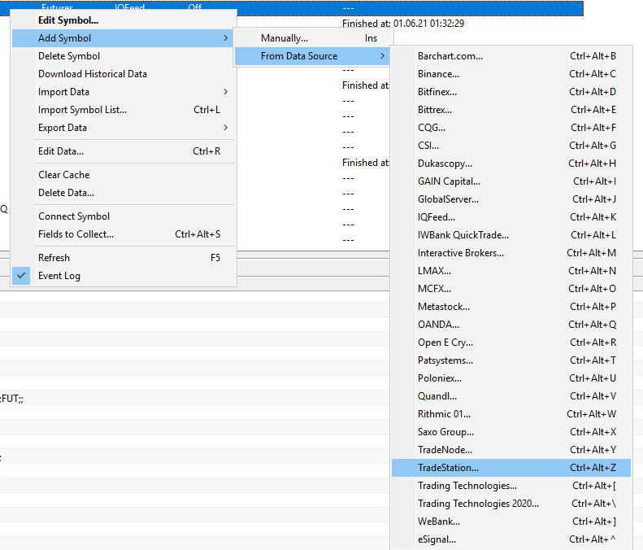Choose GlobalServer data source
This screenshot has width=643, height=550.
[511, 199]
